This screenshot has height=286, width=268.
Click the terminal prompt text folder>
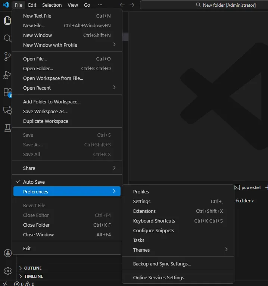coord(244,200)
